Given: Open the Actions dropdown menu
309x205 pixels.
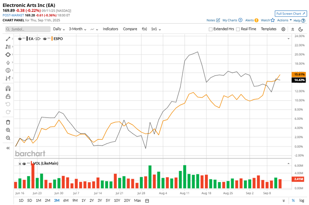Looking at the screenshot, I should 284,20.
